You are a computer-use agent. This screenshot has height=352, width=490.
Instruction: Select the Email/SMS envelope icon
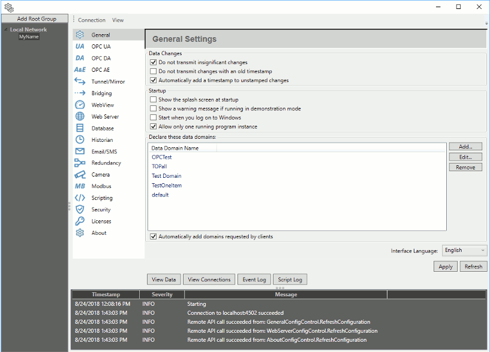[80, 151]
